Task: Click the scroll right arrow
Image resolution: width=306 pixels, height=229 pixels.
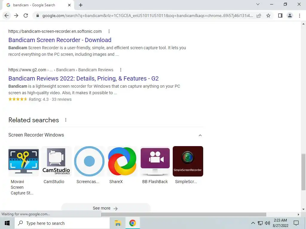Action: (x=299, y=214)
